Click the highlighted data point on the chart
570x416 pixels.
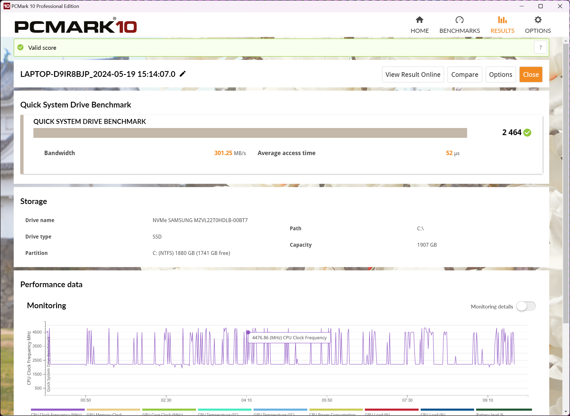pos(248,332)
